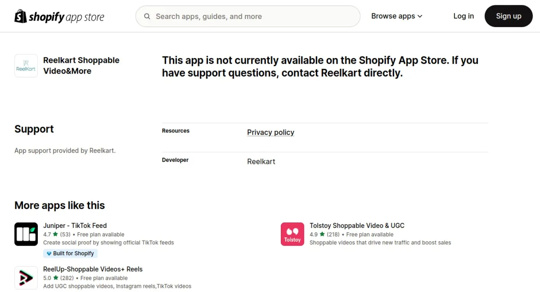Open the Privacy policy link
The image size is (540, 292).
point(270,132)
